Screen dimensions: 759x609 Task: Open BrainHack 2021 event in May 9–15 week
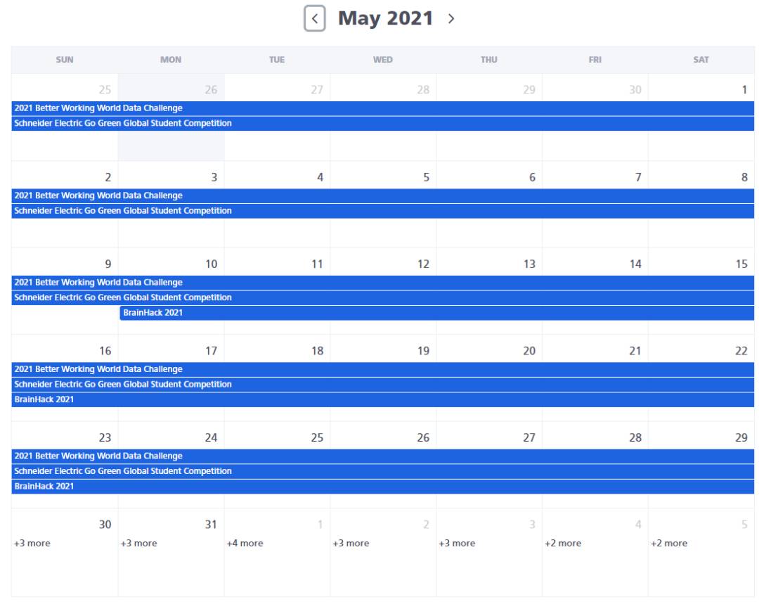click(x=436, y=313)
